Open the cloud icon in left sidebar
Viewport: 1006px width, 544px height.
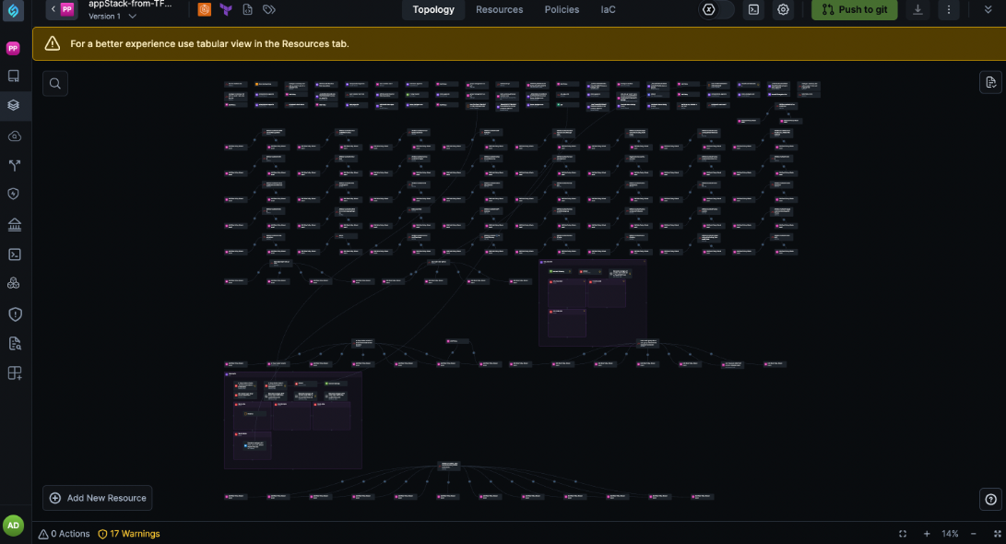pos(13,136)
